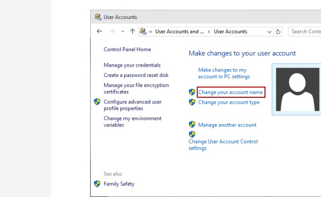Open Manage your credentials
The height and width of the screenshot is (197, 321).
click(x=132, y=65)
